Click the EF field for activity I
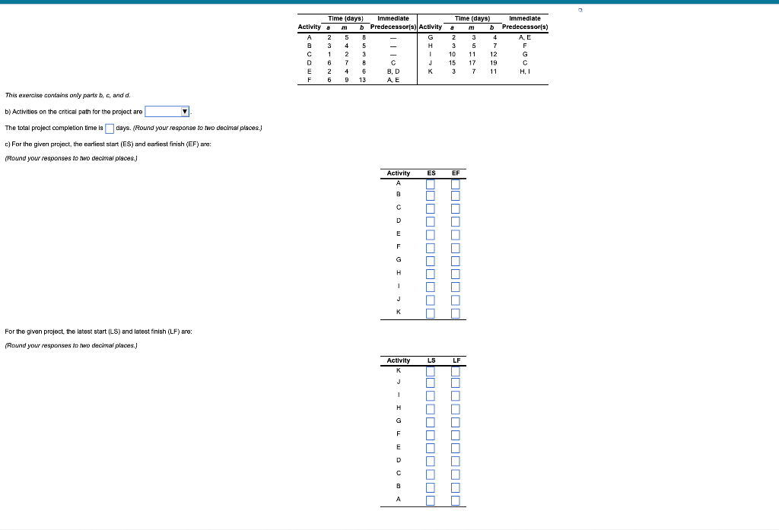 [456, 287]
